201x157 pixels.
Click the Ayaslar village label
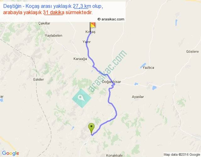pyautogui.click(x=138, y=97)
